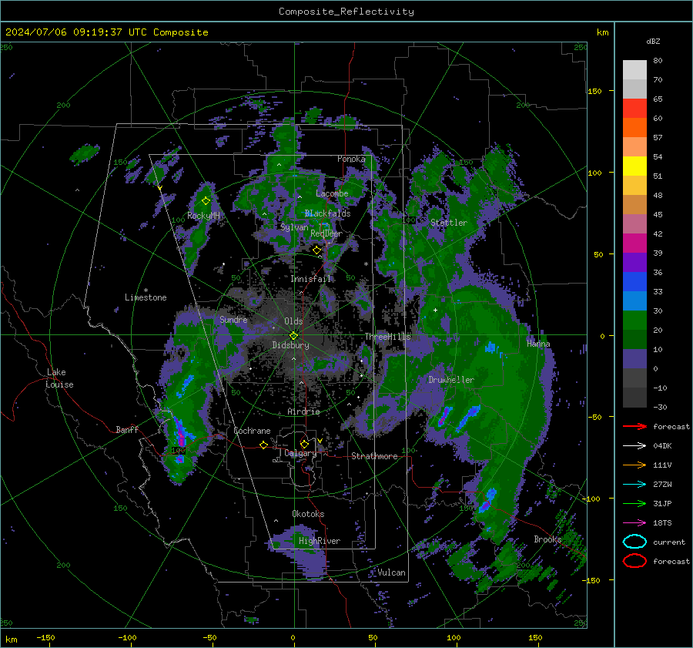This screenshot has width=693, height=648.
Task: Click the Limestone label
Action: (146, 297)
